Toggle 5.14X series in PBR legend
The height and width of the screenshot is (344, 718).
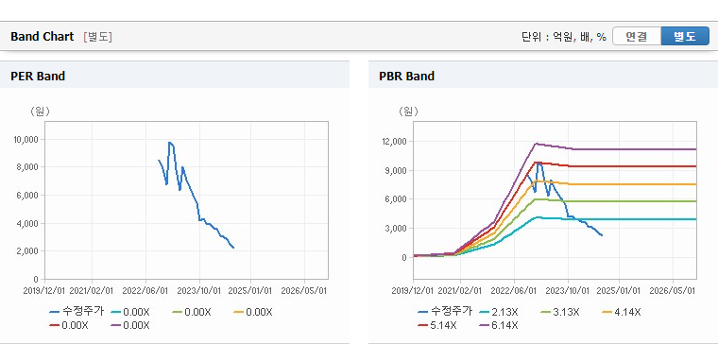[x=436, y=326]
